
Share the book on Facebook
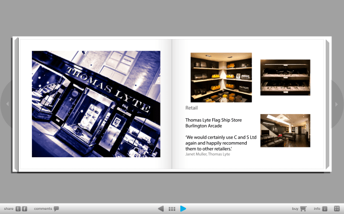pyautogui.click(x=25, y=209)
